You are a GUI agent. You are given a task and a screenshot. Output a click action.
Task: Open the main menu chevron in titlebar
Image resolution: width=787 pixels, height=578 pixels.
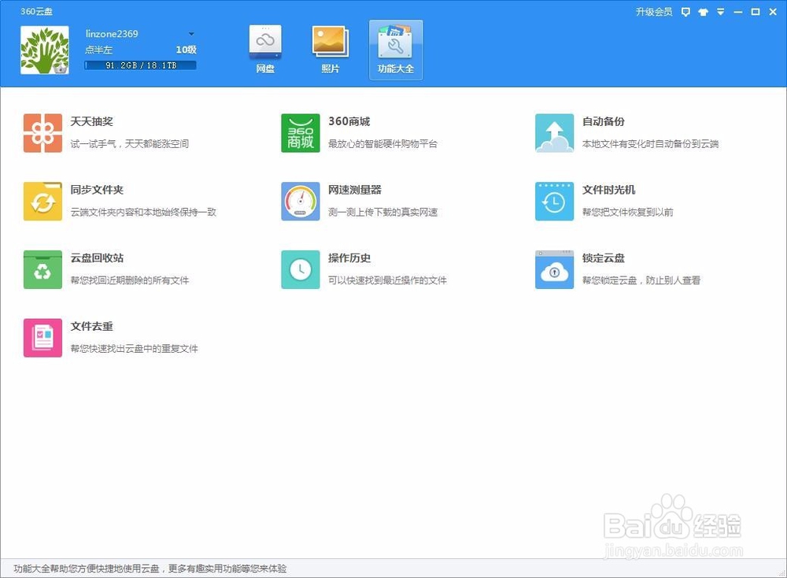coord(722,13)
